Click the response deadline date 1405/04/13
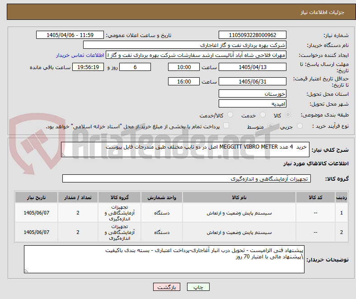 [x=252, y=67]
